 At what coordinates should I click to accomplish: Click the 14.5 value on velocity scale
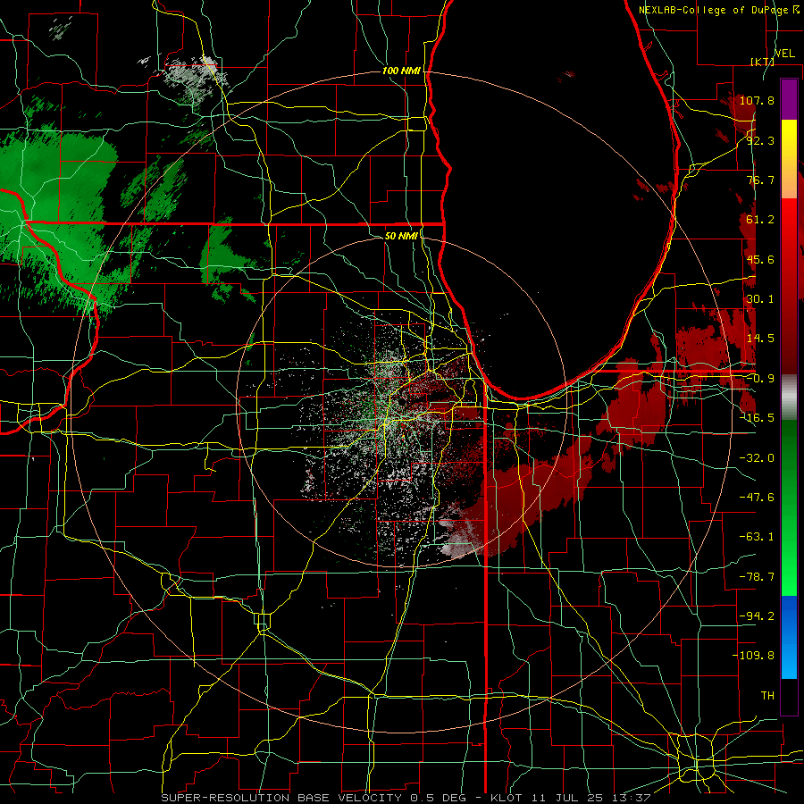tap(760, 339)
